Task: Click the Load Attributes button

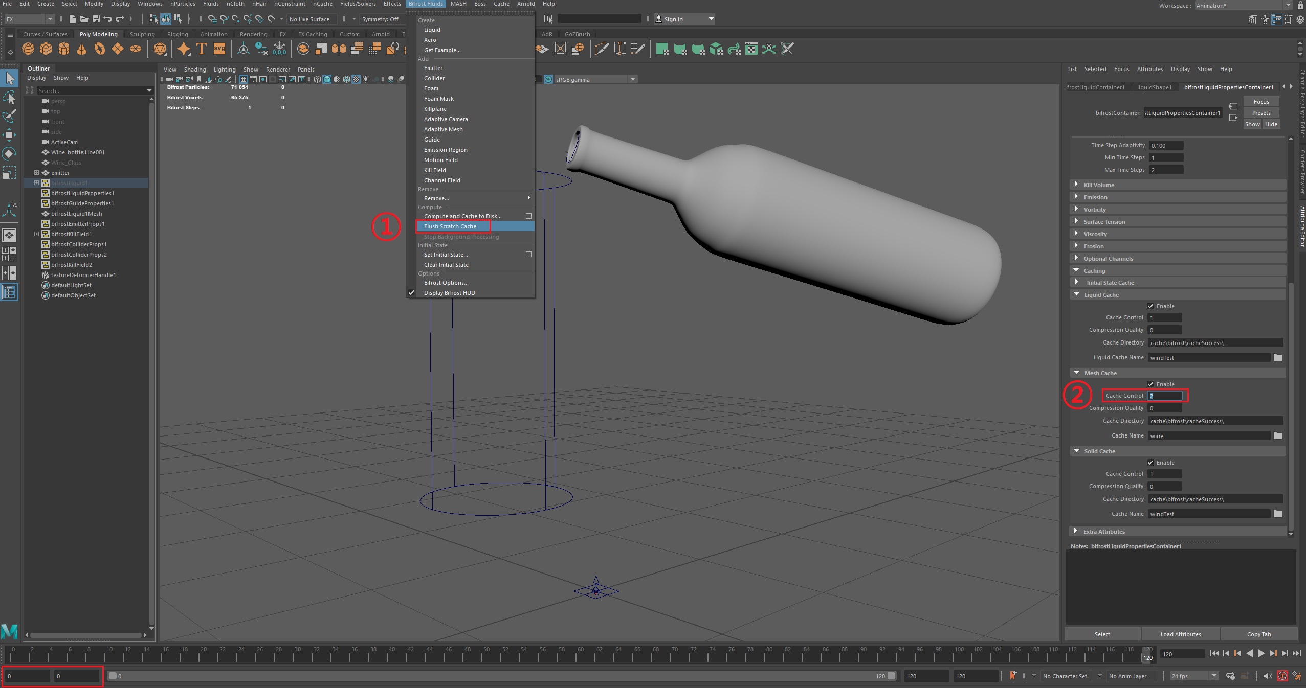Action: (1180, 634)
